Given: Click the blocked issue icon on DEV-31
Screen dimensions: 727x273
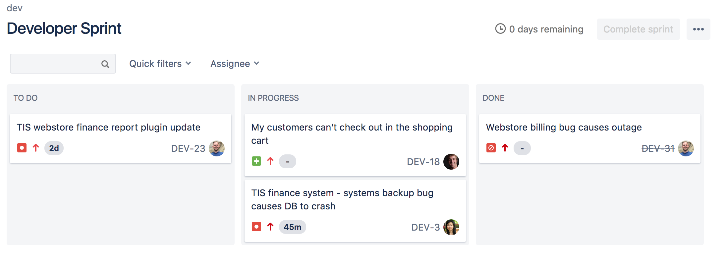Looking at the screenshot, I should pyautogui.click(x=491, y=148).
